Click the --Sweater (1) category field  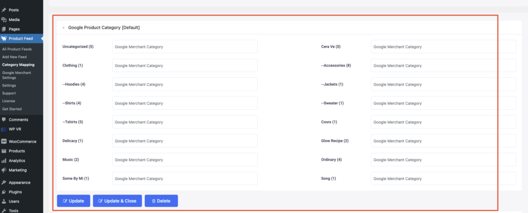tap(443, 103)
